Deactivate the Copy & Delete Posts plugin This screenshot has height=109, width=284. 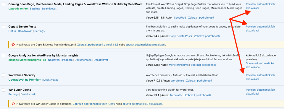tap(25, 31)
